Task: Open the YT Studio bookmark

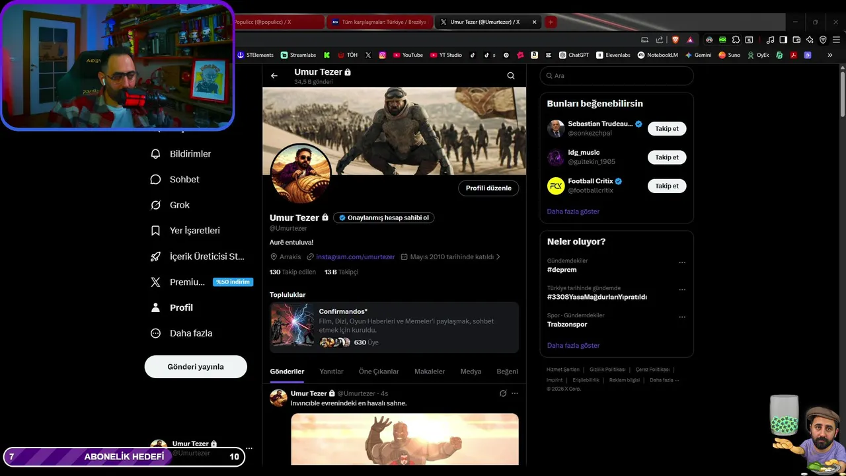Action: [445, 55]
